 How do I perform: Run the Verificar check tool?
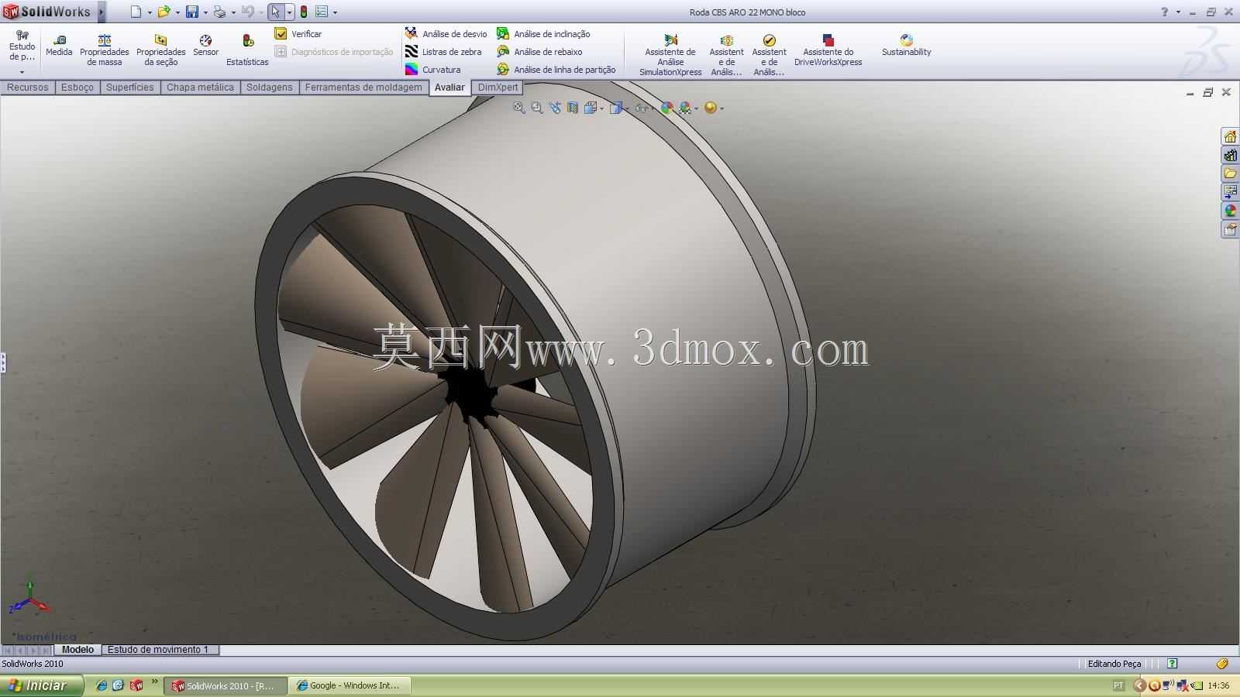click(298, 34)
